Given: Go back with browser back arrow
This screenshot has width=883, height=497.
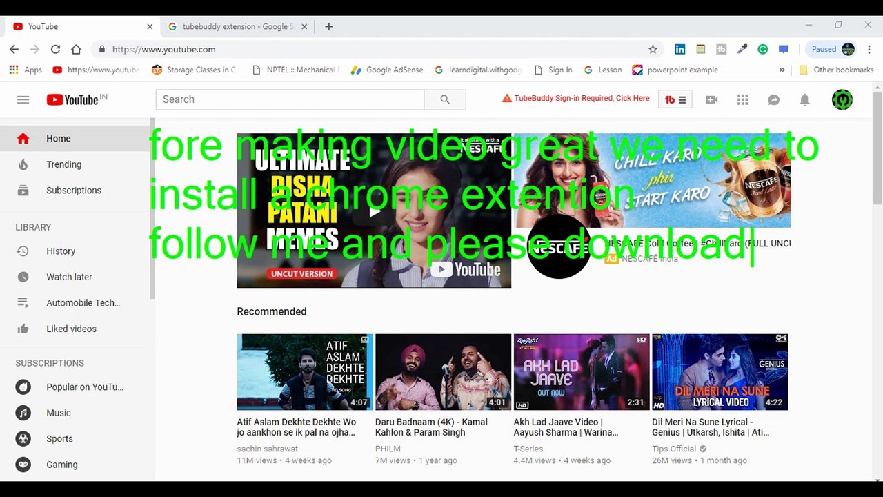Looking at the screenshot, I should [x=14, y=49].
